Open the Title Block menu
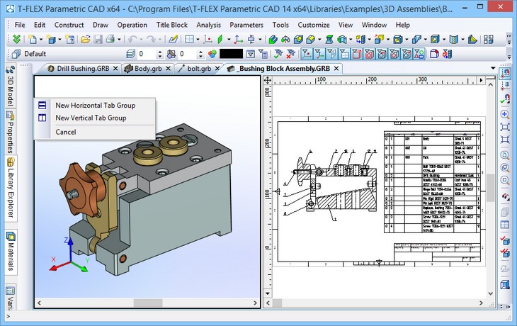 click(x=172, y=25)
